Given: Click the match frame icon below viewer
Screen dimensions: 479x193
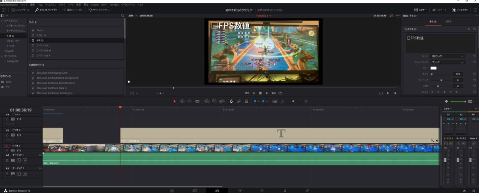Looking at the screenshot, I should 381,93.
